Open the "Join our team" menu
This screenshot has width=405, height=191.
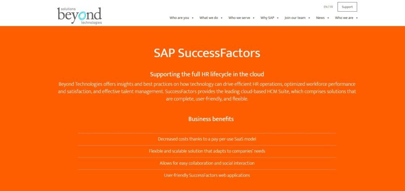295,18
